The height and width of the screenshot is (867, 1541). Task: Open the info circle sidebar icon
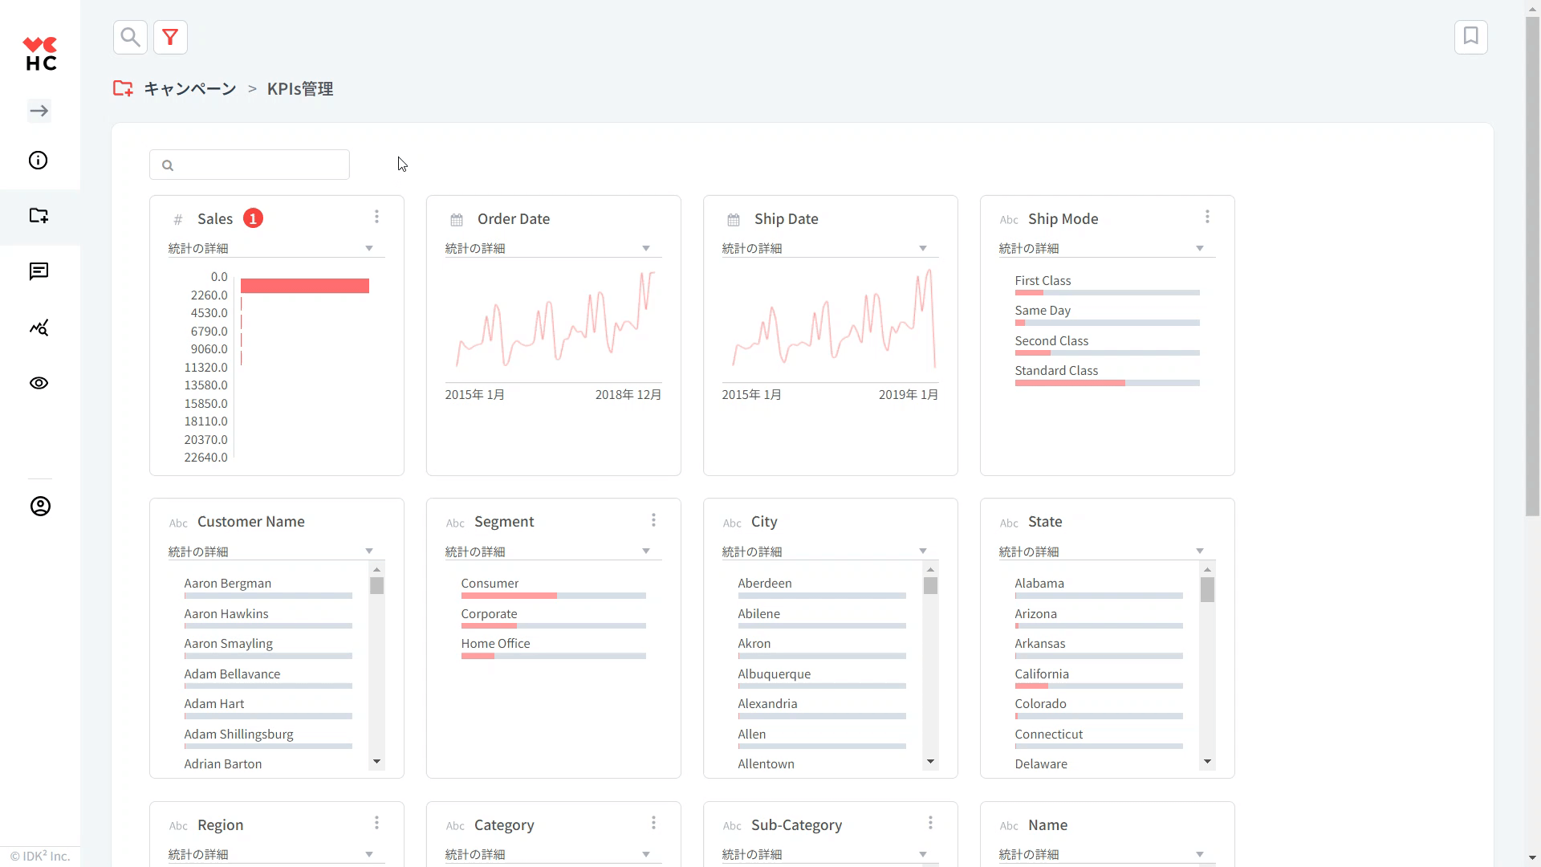click(39, 161)
